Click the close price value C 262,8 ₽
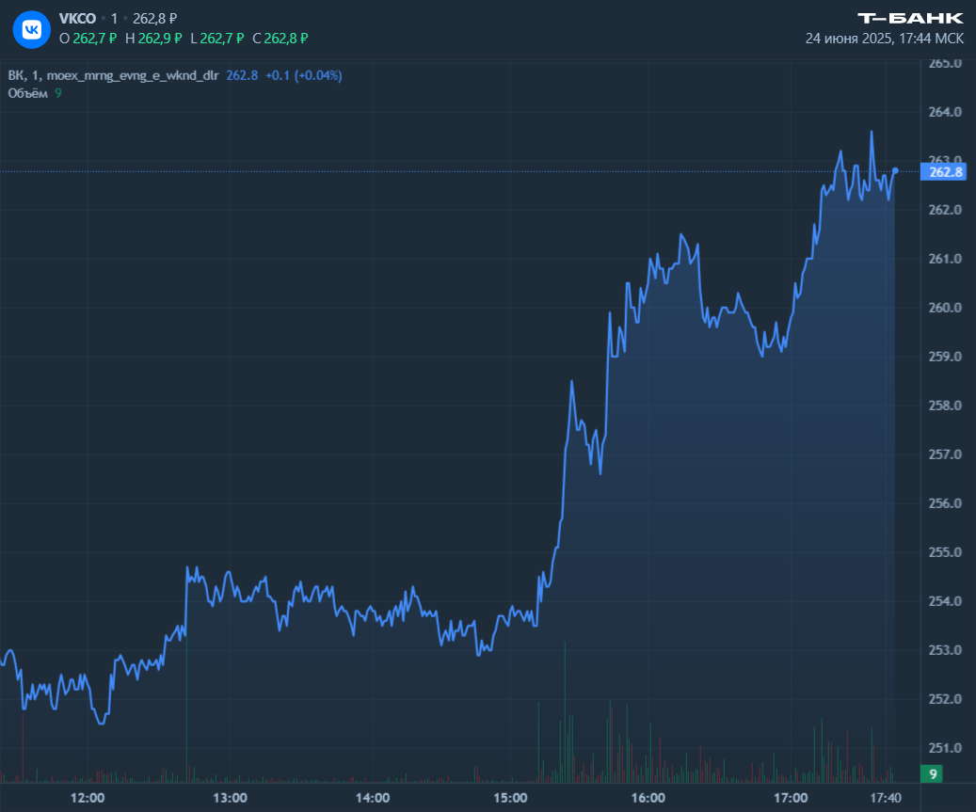The width and height of the screenshot is (976, 812). (x=280, y=39)
